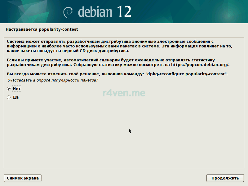Viewport: 248px width, 186px height.
Task: Click inside the dialog content area
Action: coord(124,130)
